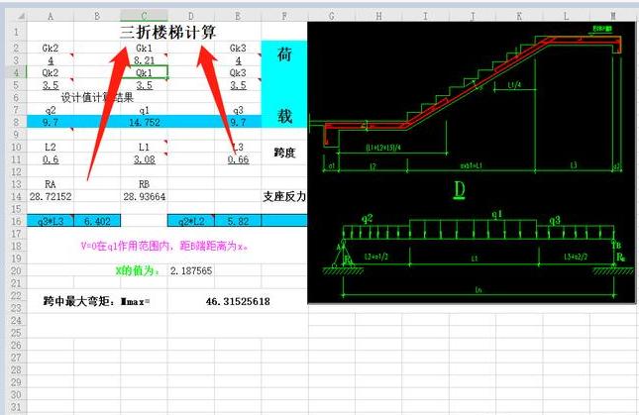The width and height of the screenshot is (639, 415).
Task: Click the RB value 28.93664
Action: 144,196
